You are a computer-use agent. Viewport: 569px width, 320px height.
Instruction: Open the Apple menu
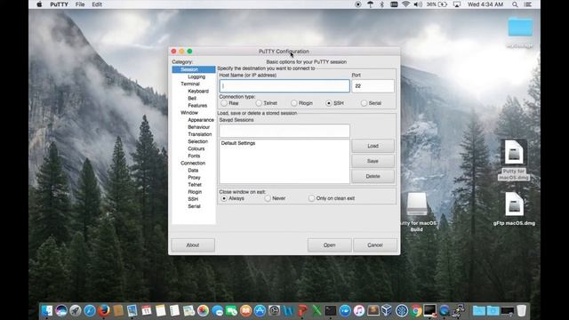[39, 4]
